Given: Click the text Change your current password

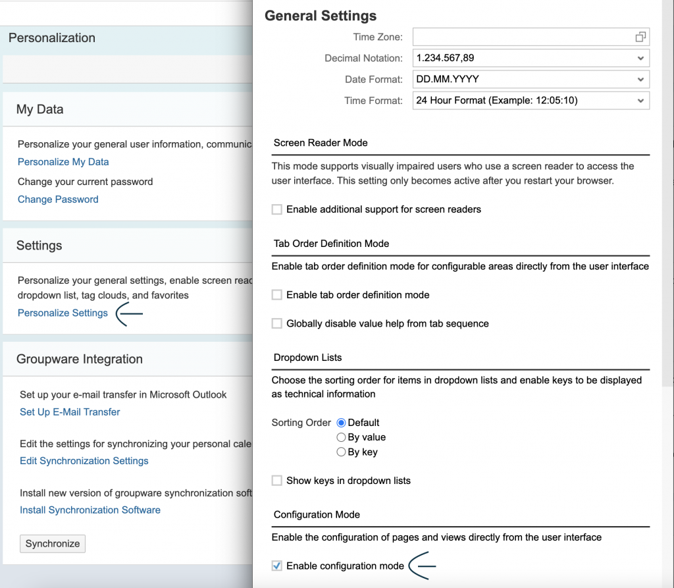Looking at the screenshot, I should (x=85, y=182).
